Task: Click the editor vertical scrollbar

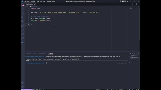Action: point(139,23)
